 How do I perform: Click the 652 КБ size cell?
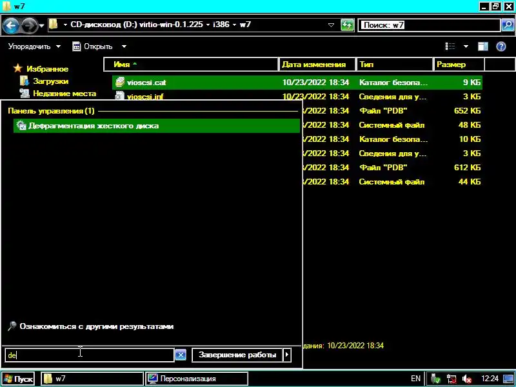(x=467, y=111)
